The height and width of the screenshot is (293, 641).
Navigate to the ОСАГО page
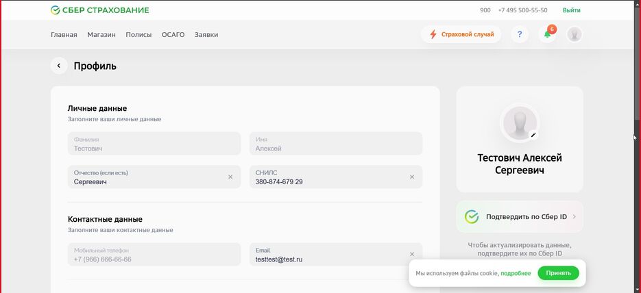tap(173, 34)
